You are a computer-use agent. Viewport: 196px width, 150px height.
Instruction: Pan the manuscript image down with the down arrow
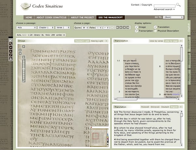[x=24, y=57]
